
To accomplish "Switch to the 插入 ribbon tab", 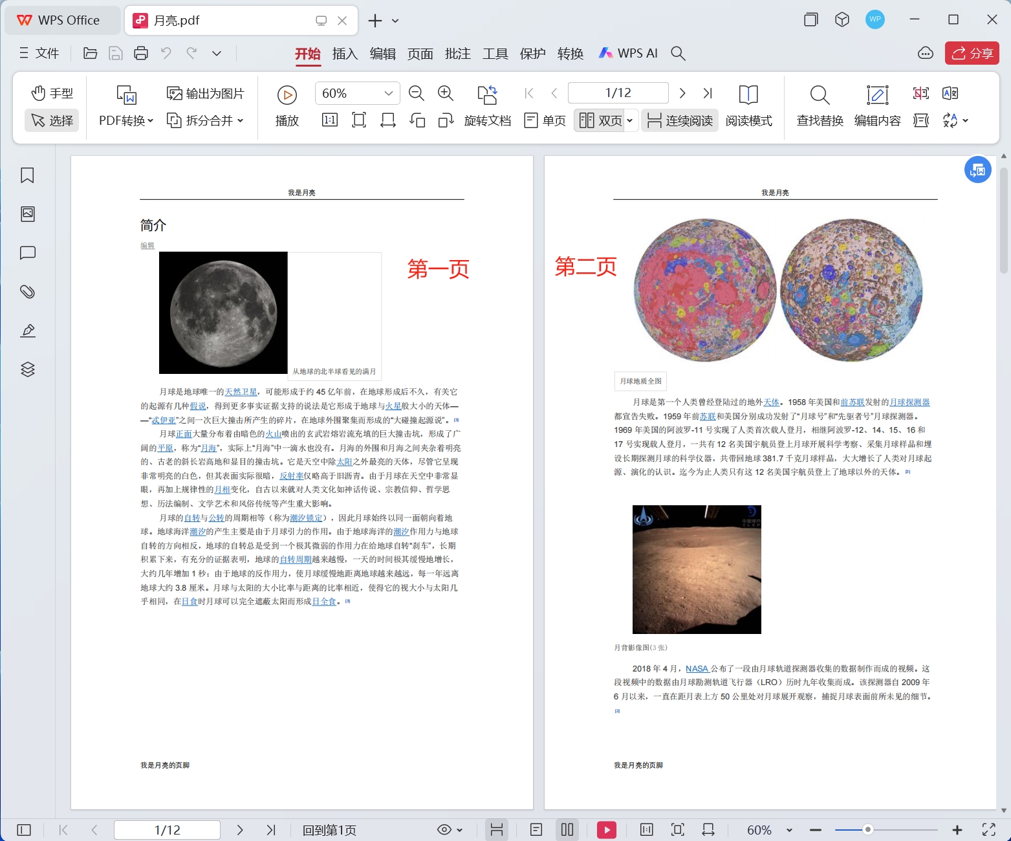I will tap(345, 54).
